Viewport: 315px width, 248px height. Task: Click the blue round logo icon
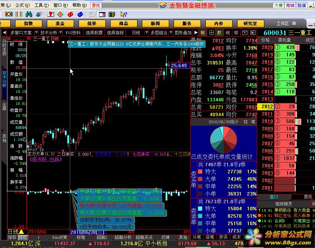[80, 14]
